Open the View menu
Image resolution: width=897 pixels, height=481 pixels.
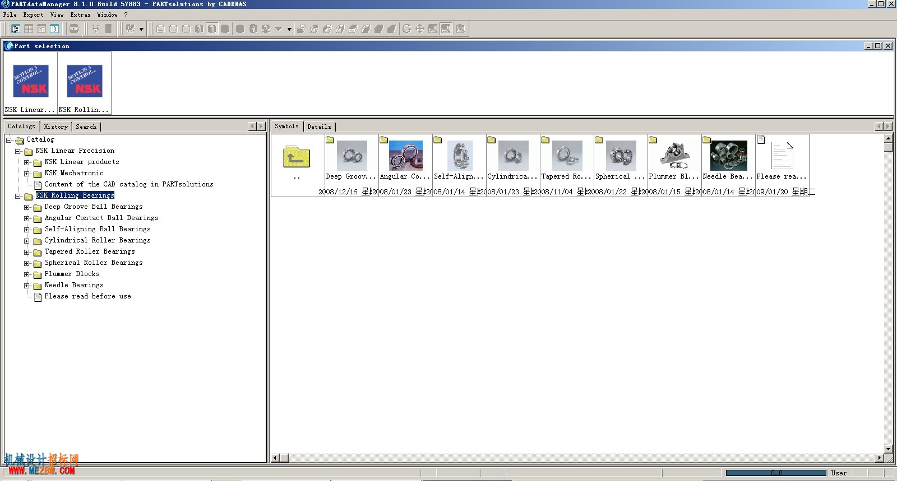click(x=57, y=15)
